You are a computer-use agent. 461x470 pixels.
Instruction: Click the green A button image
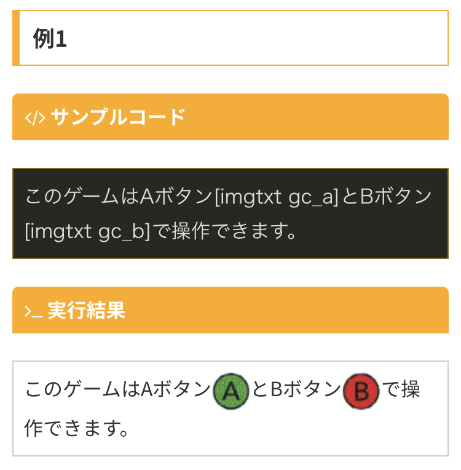pyautogui.click(x=230, y=391)
